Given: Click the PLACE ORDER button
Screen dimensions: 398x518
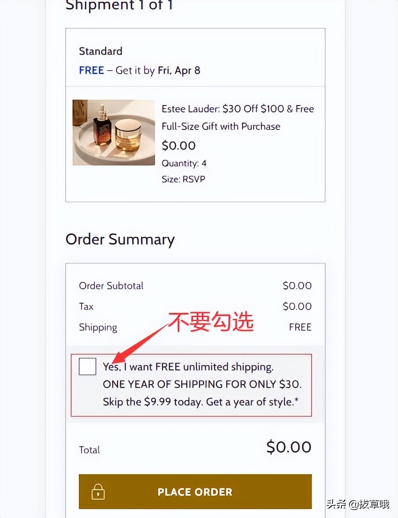Looking at the screenshot, I should click(195, 491).
